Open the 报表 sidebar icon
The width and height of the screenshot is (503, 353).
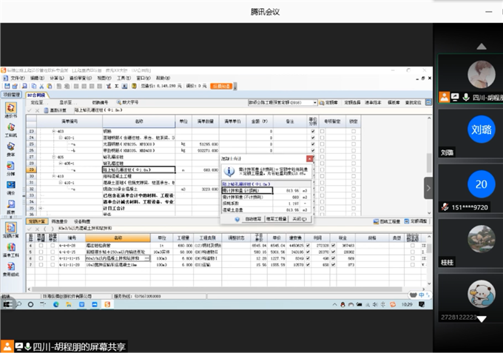pos(10,207)
